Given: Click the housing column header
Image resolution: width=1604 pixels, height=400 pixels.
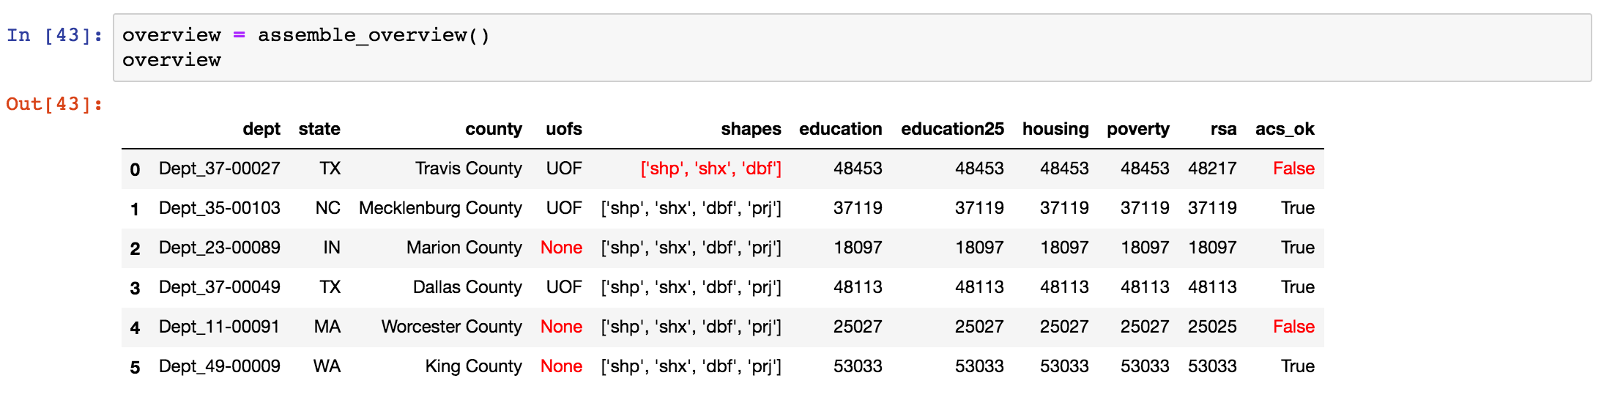Looking at the screenshot, I should pos(1055,129).
